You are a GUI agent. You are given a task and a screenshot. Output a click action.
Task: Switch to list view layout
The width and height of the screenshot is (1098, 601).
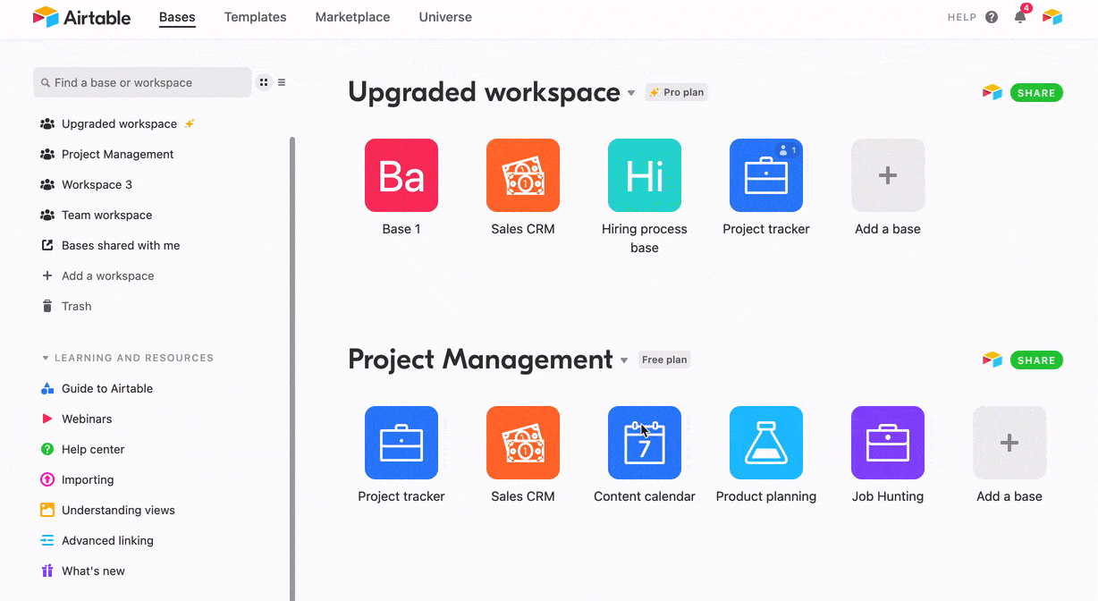282,81
